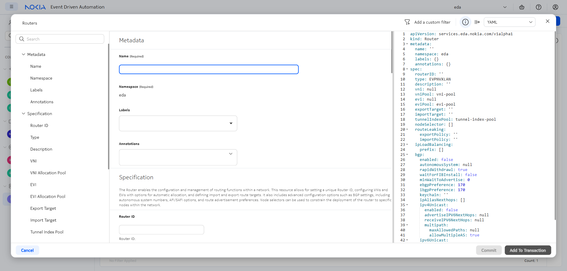Select VNI Allocation Pool in sidebar
This screenshot has height=271, width=567.
pyautogui.click(x=48, y=173)
